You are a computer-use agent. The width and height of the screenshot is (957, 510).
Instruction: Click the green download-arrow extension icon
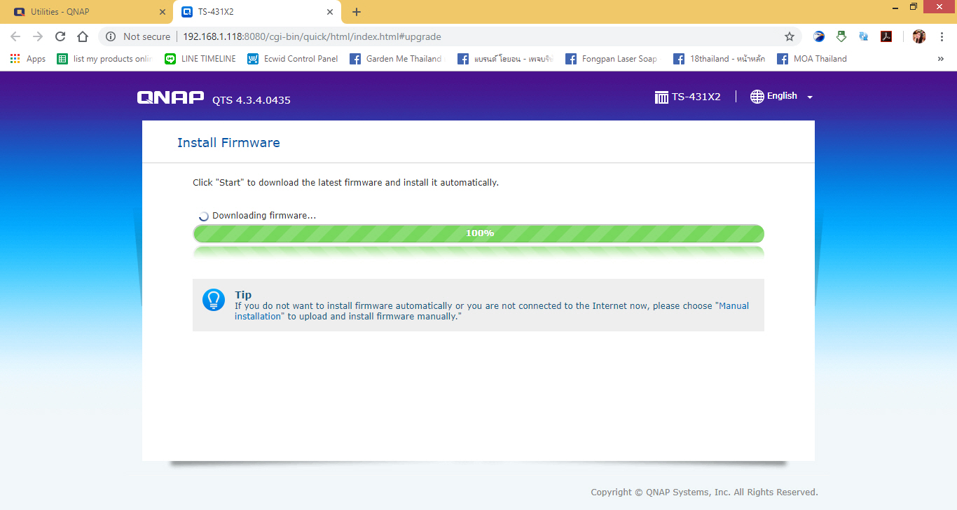point(841,36)
